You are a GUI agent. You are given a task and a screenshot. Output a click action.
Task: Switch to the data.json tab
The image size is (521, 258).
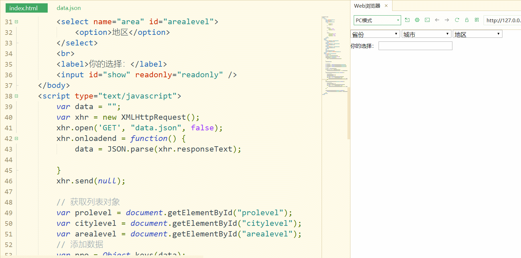tap(69, 8)
